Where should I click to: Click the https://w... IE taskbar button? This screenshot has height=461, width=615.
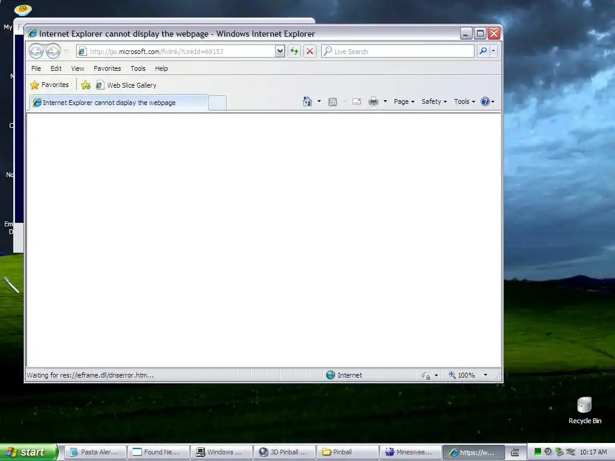click(474, 452)
